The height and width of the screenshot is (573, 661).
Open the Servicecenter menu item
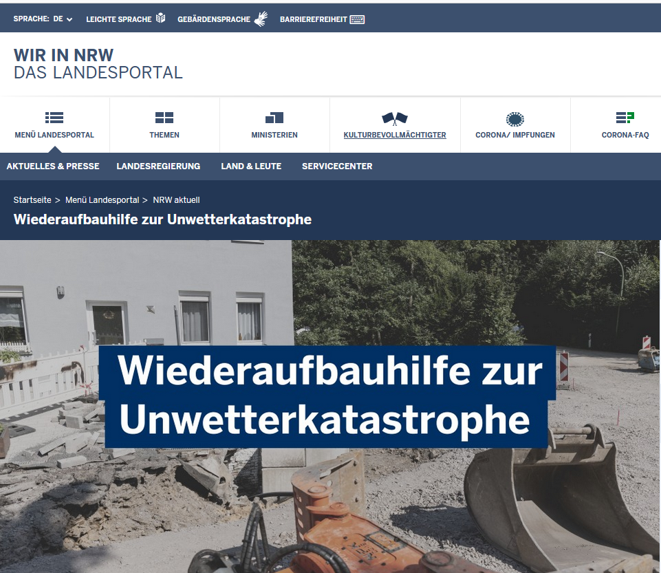337,166
